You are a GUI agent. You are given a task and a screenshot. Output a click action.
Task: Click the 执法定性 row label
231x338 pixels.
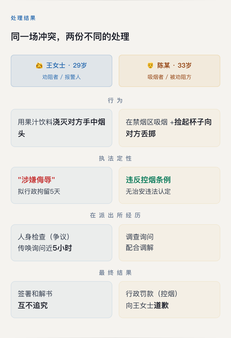[115, 158]
